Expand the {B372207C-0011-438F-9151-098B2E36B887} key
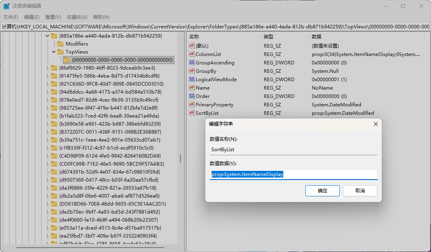This screenshot has height=252, width=431. pyautogui.click(x=47, y=132)
